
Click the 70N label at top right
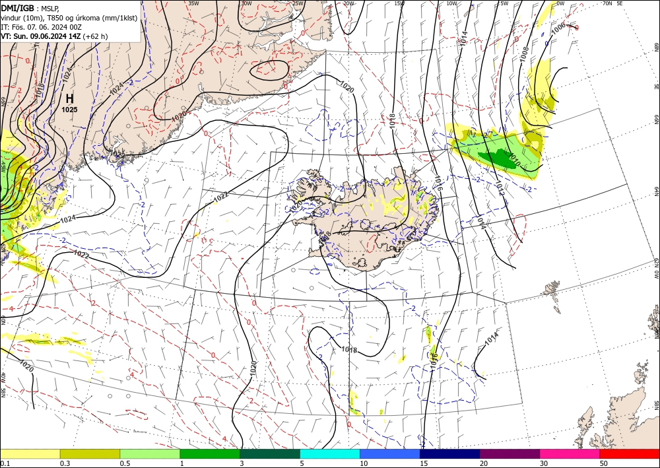607,3
